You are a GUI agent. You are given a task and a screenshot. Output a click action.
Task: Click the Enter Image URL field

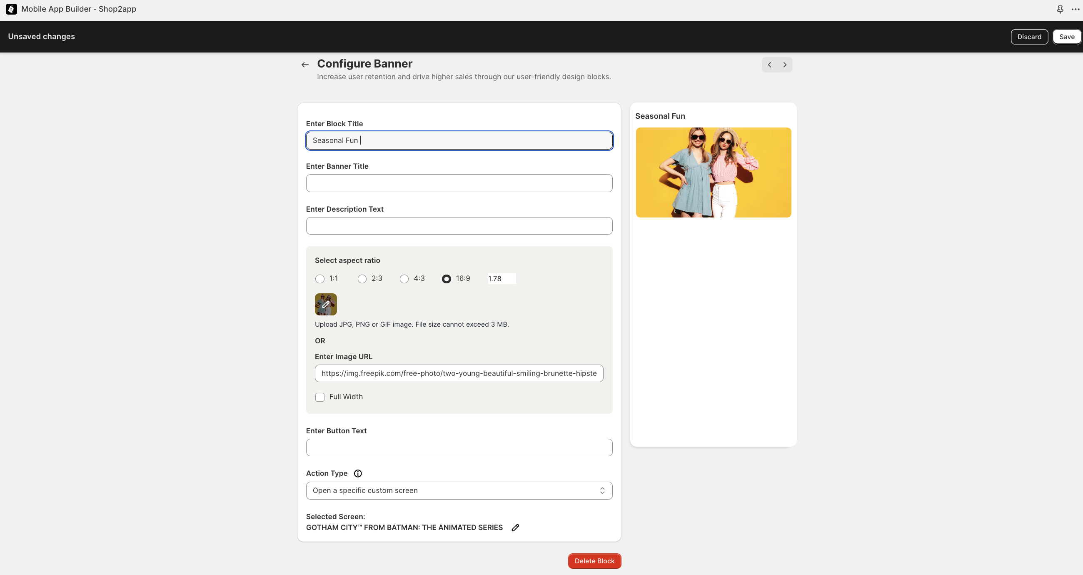tap(459, 373)
